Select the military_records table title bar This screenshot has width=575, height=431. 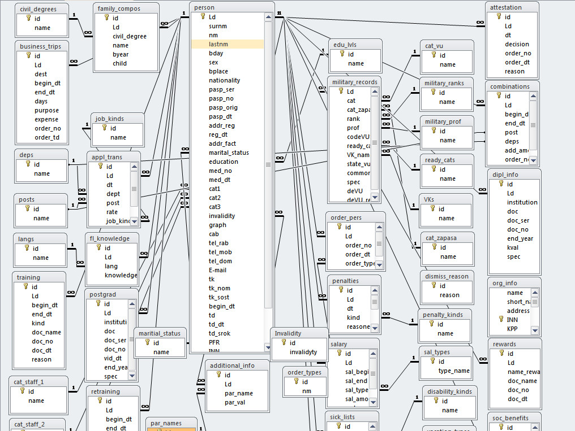(x=354, y=82)
